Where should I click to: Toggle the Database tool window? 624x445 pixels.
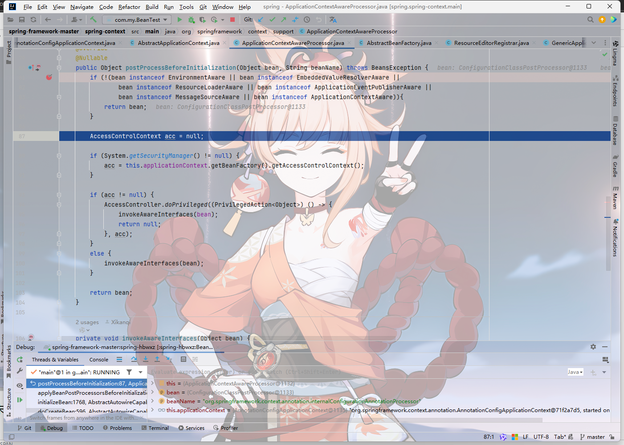click(x=615, y=131)
